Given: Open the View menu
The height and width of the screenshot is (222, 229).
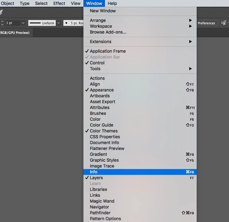Looking at the screenshot, I should coord(76,3).
